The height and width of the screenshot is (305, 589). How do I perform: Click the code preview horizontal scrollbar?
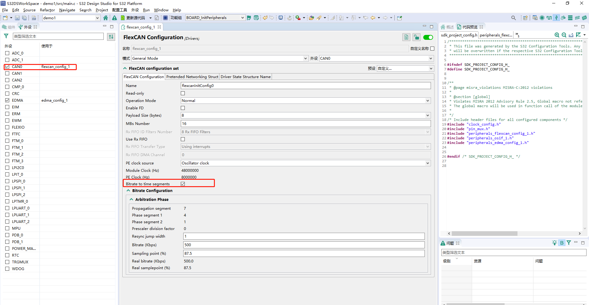[x=484, y=234]
